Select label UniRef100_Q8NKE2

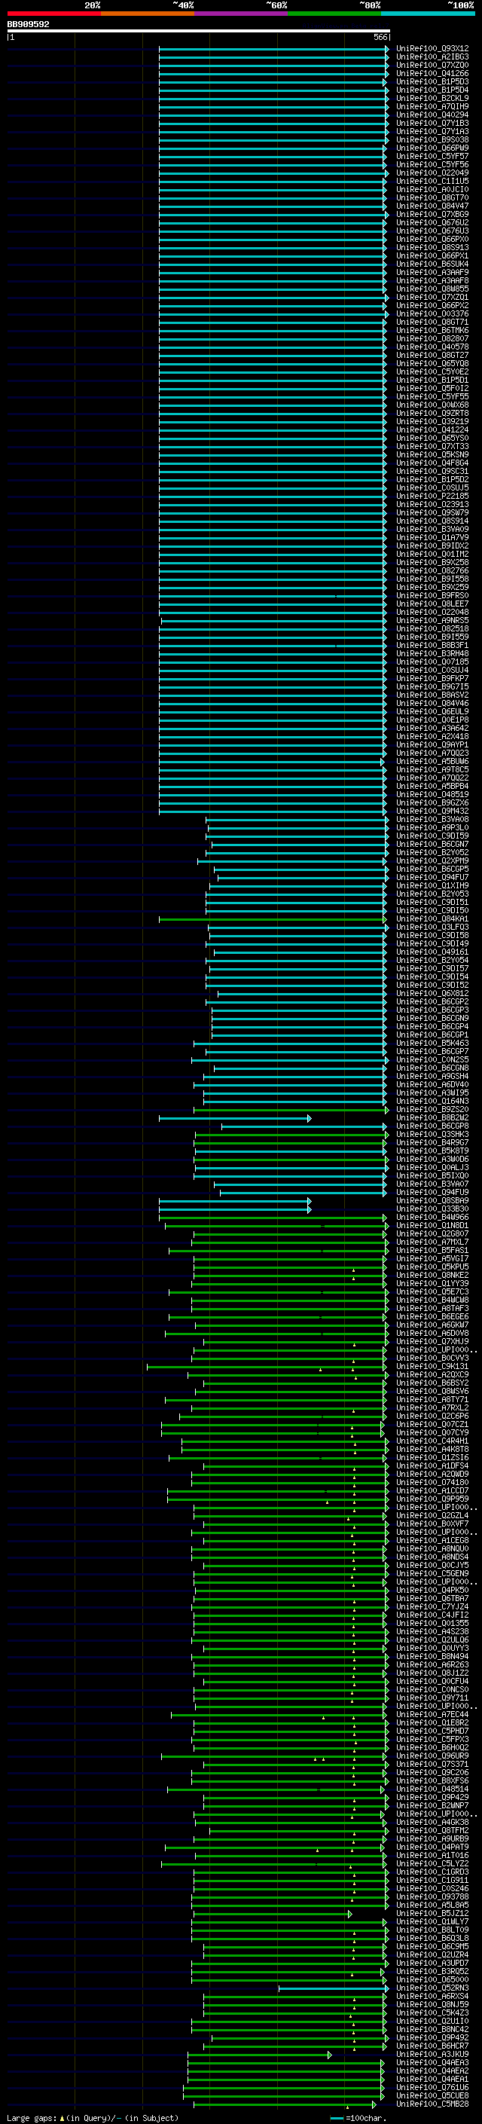click(x=432, y=1276)
